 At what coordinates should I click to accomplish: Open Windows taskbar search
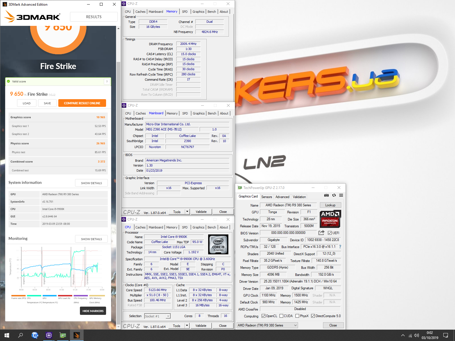(x=20, y=335)
